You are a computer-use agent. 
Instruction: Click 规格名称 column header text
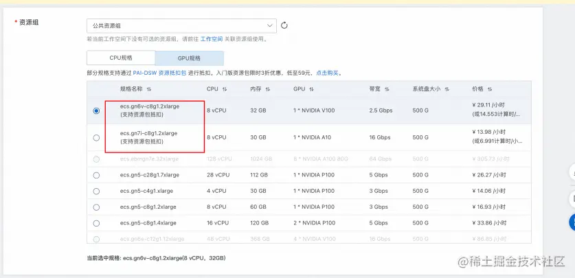point(131,89)
